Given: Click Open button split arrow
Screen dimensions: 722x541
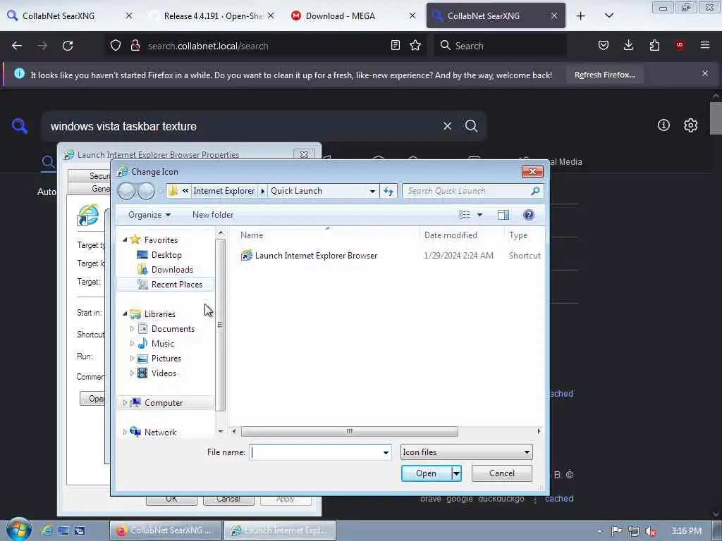Looking at the screenshot, I should 456,473.
